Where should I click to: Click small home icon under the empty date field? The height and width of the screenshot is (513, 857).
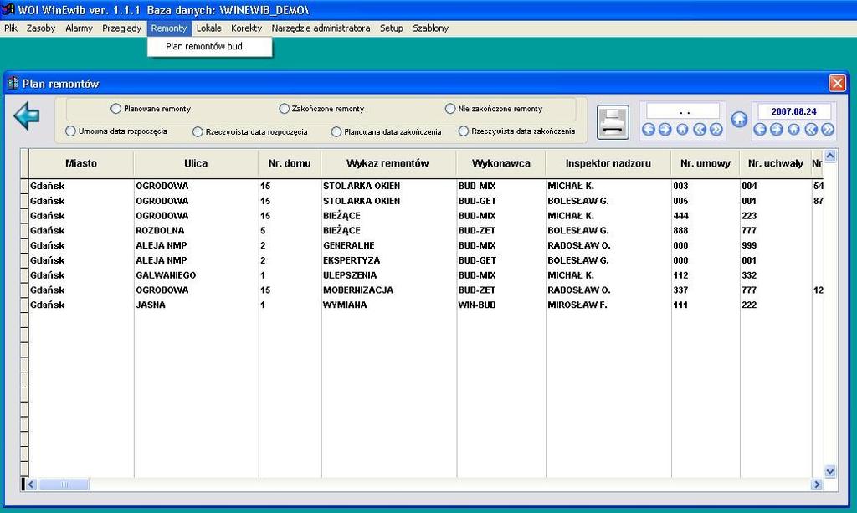coord(682,130)
